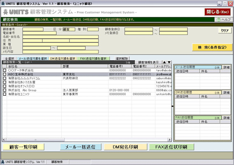Tick the checkbox for ABC生命株式会社
234x165 pixels.
click(x=5, y=74)
